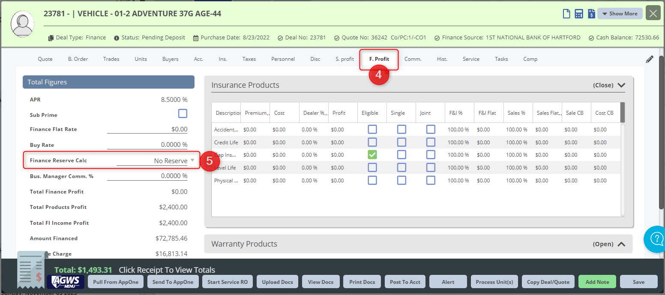Viewport: 665px width, 295px height.
Task: Open the Taxes tab
Action: (x=249, y=59)
